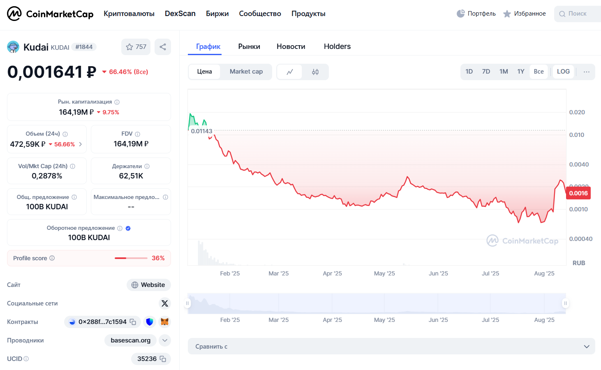Switch chart to Market cap view
Screen dimensions: 601x370
pyautogui.click(x=246, y=72)
